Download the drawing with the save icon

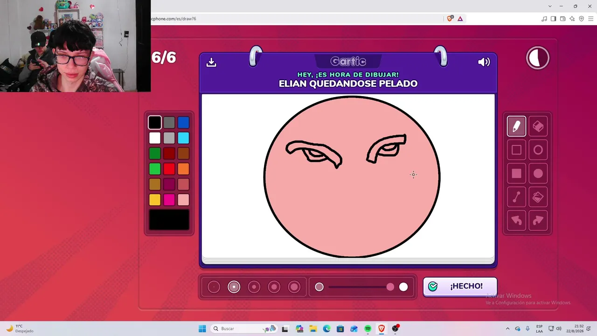211,62
